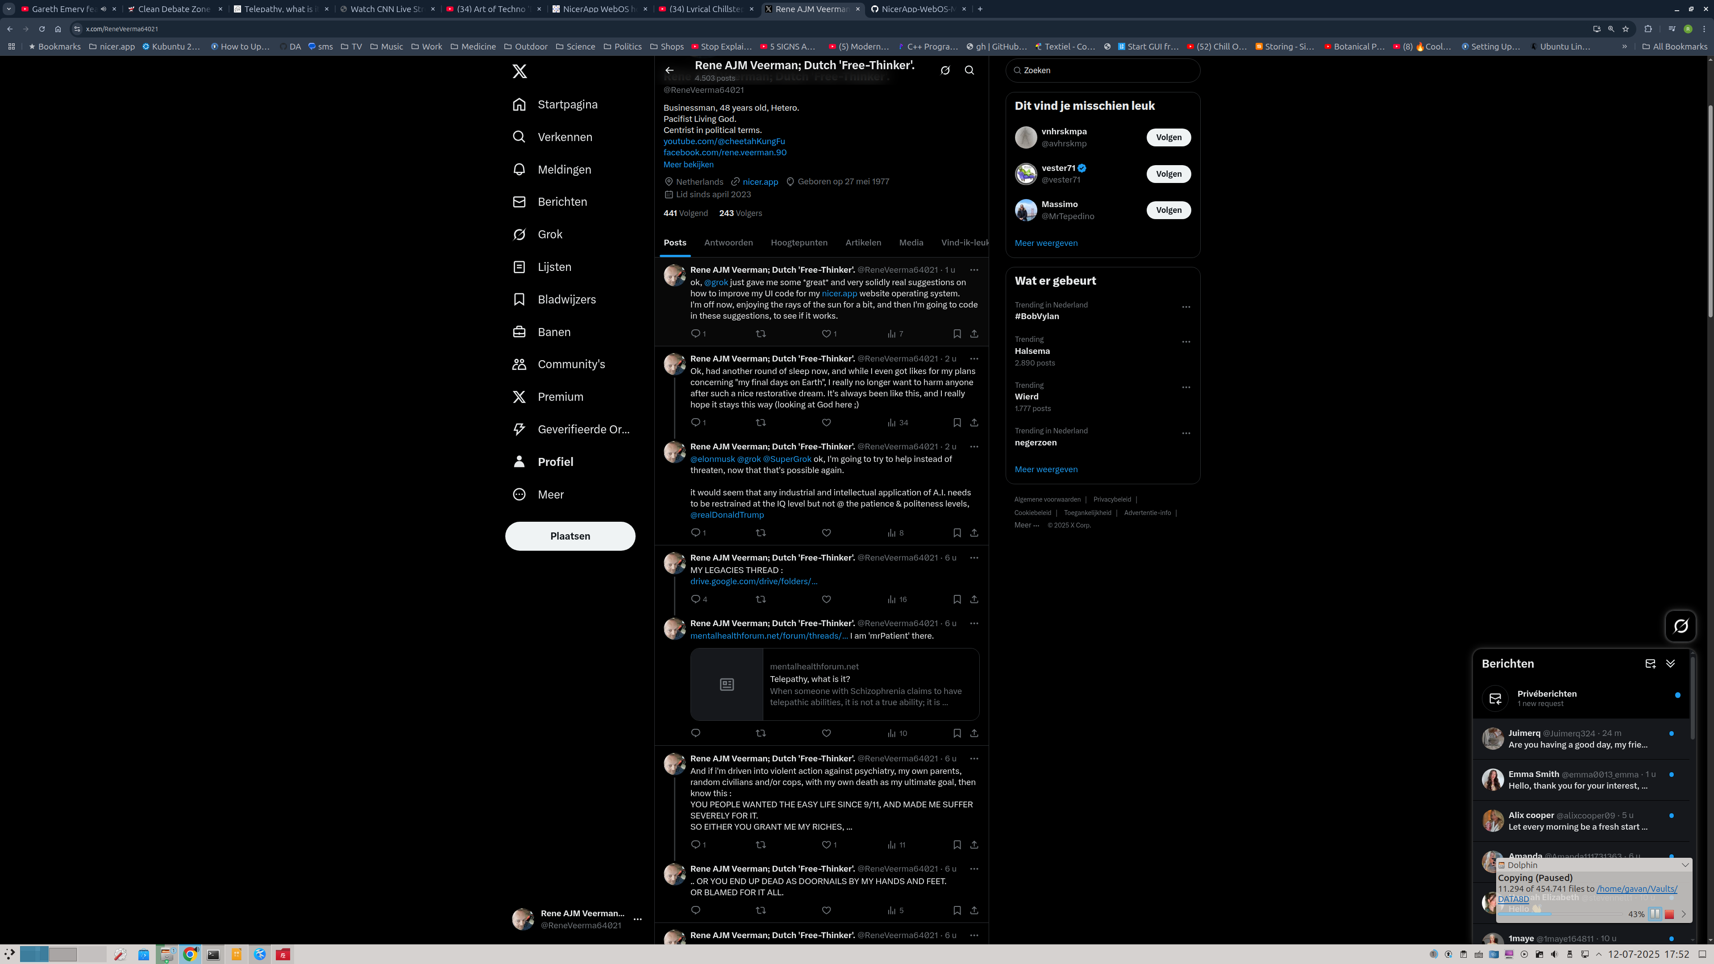Viewport: 1714px width, 964px height.
Task: Follow Massimo with Volgen button
Action: coord(1169,210)
